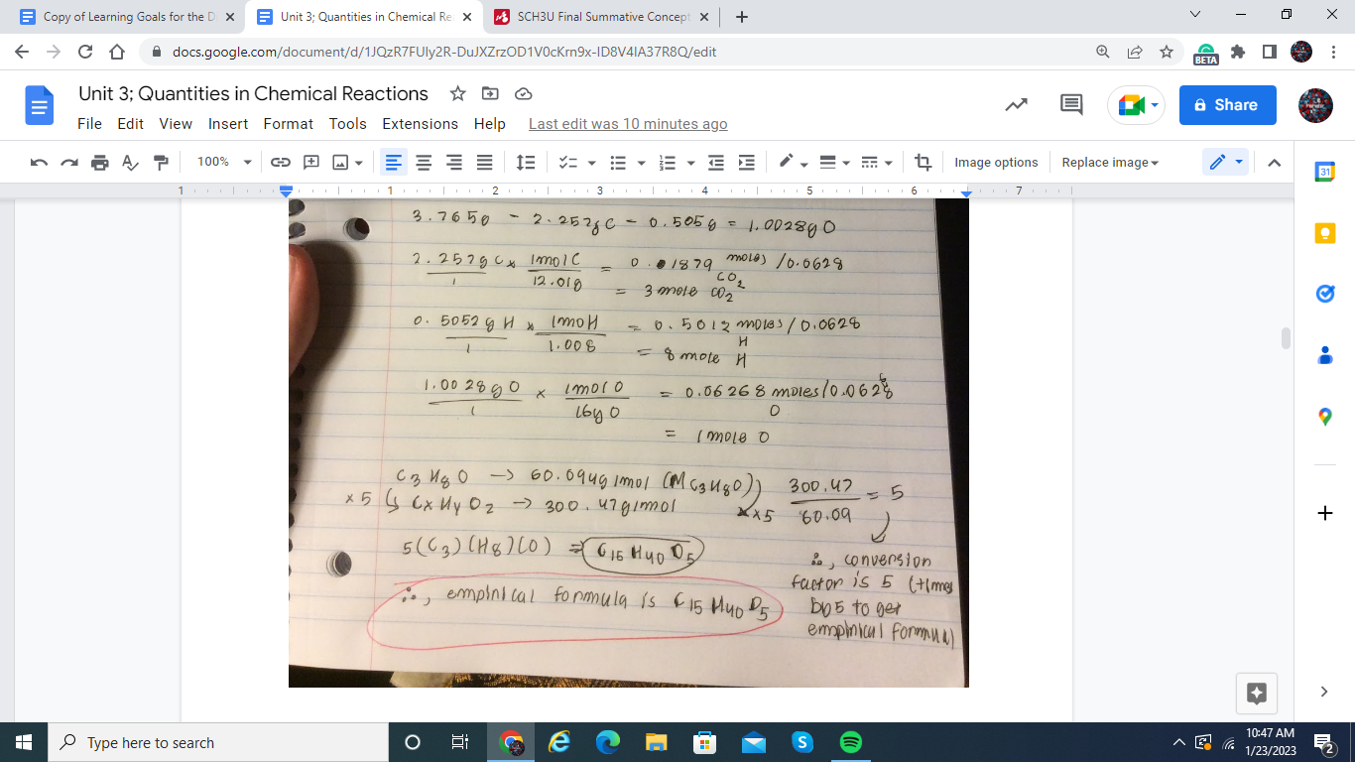
Task: Toggle left align for the image
Action: click(394, 162)
